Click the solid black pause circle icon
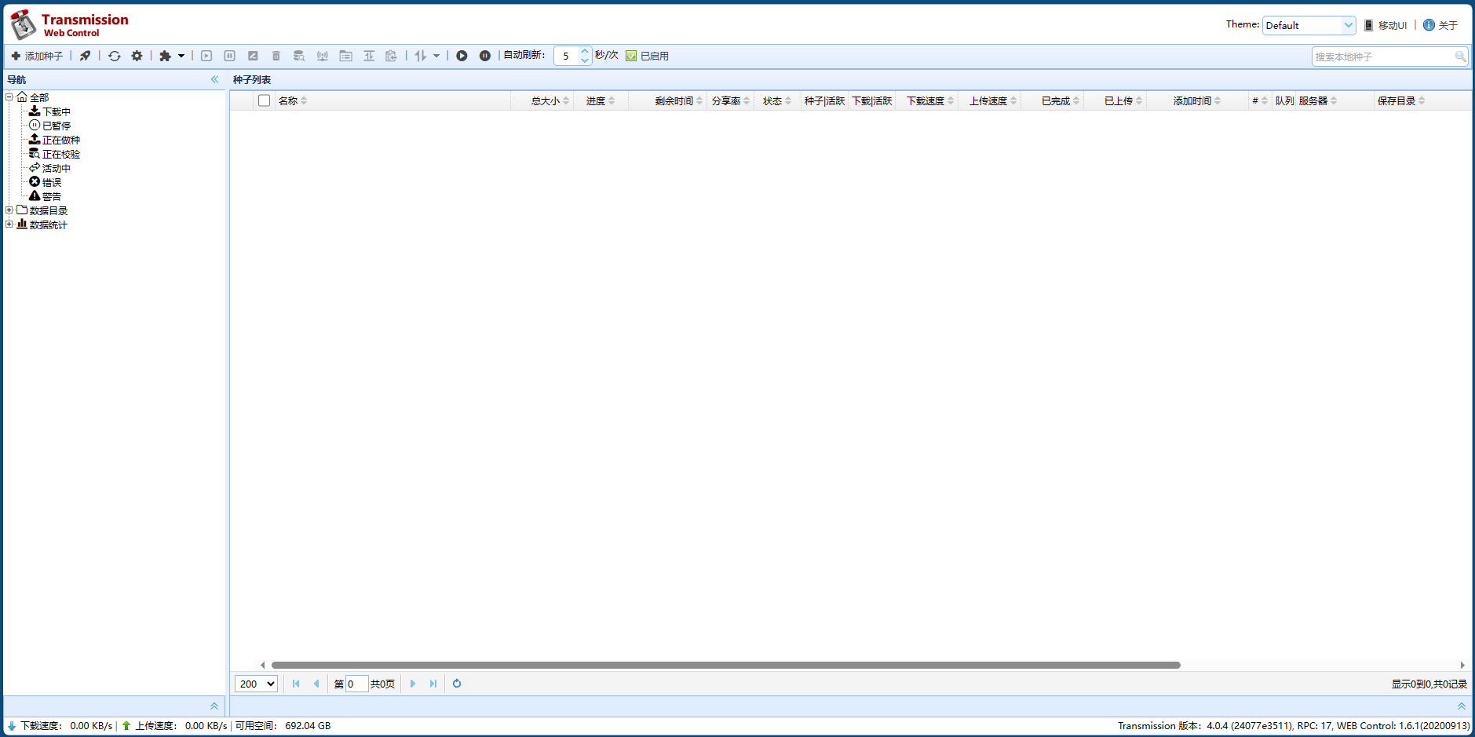This screenshot has height=737, width=1475. pyautogui.click(x=485, y=56)
